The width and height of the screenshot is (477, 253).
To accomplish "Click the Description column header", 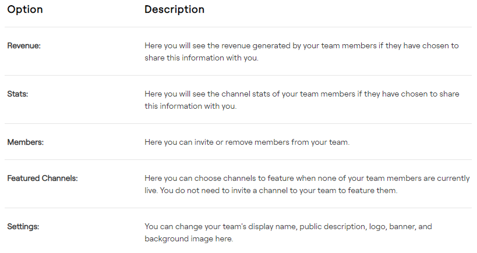I will [174, 10].
